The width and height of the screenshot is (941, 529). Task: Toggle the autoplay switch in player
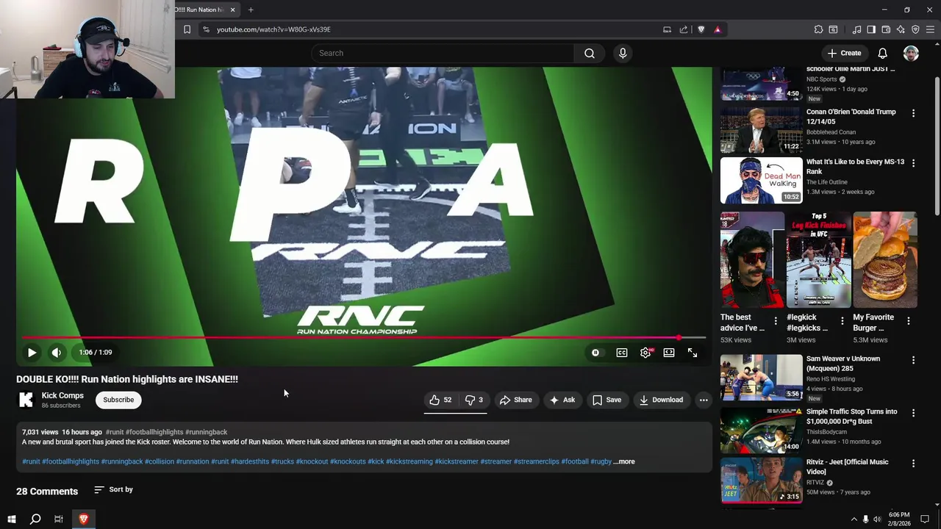(x=595, y=353)
